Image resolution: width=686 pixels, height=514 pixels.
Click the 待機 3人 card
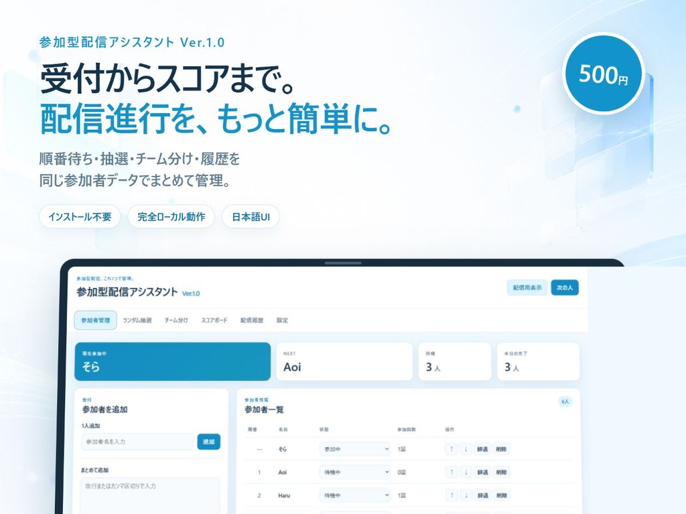click(x=455, y=361)
